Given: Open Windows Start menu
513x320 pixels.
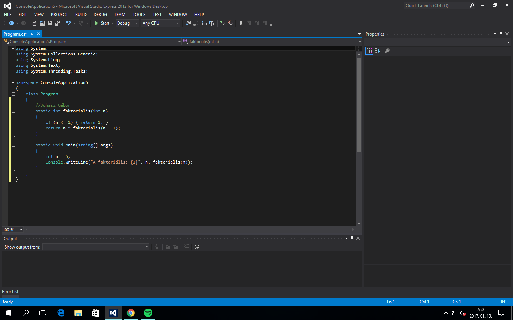Looking at the screenshot, I should (9, 313).
